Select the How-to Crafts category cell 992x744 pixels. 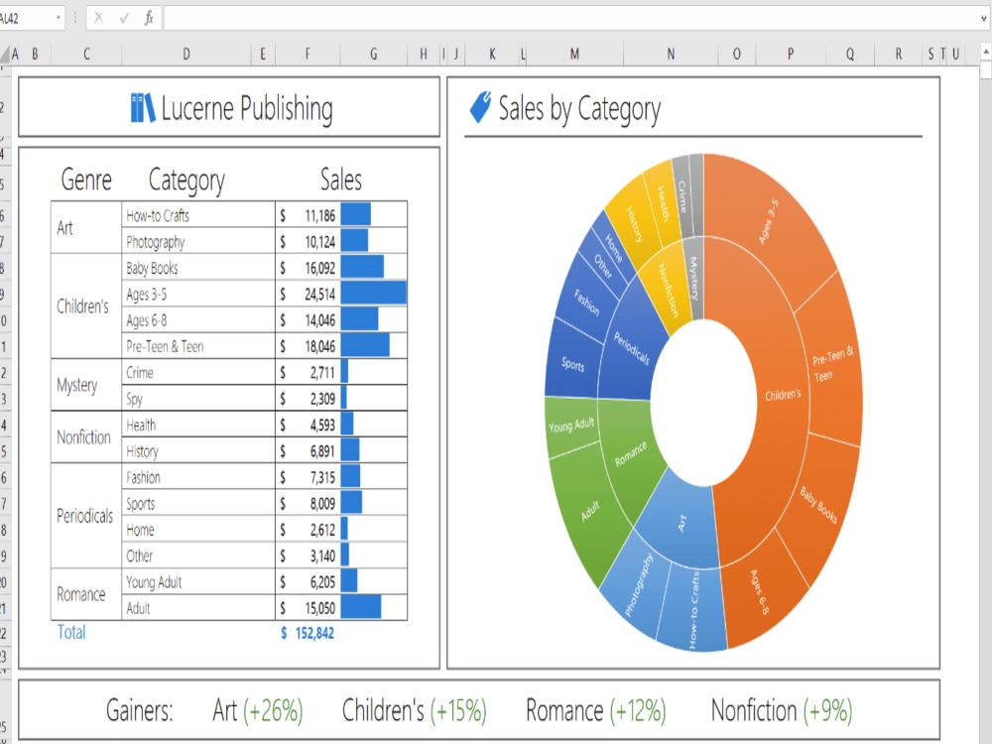tap(198, 215)
